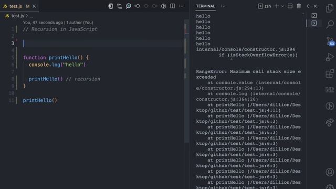Click 'RangeError: Maximum call stack size' text
The image size is (336, 189).
coord(246,71)
